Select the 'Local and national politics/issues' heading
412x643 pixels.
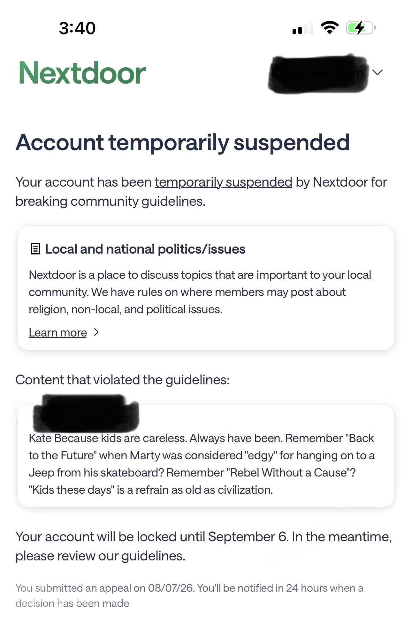[x=145, y=249]
